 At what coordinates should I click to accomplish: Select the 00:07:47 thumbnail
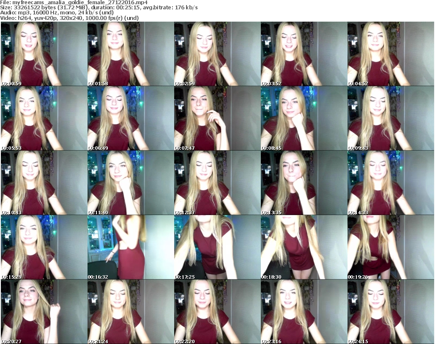pos(217,118)
